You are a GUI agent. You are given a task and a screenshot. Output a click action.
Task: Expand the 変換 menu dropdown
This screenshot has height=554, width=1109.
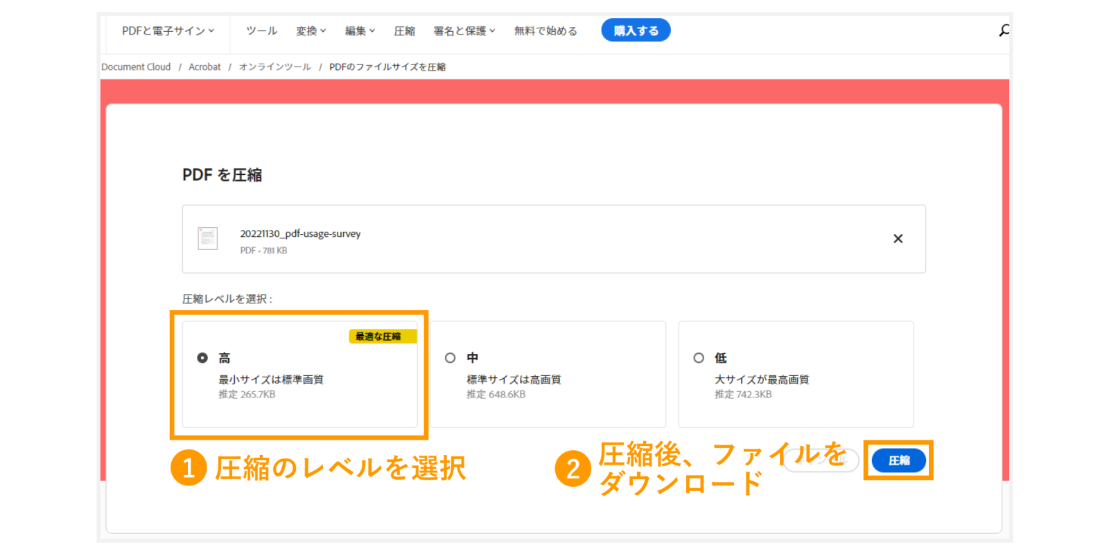click(x=311, y=31)
